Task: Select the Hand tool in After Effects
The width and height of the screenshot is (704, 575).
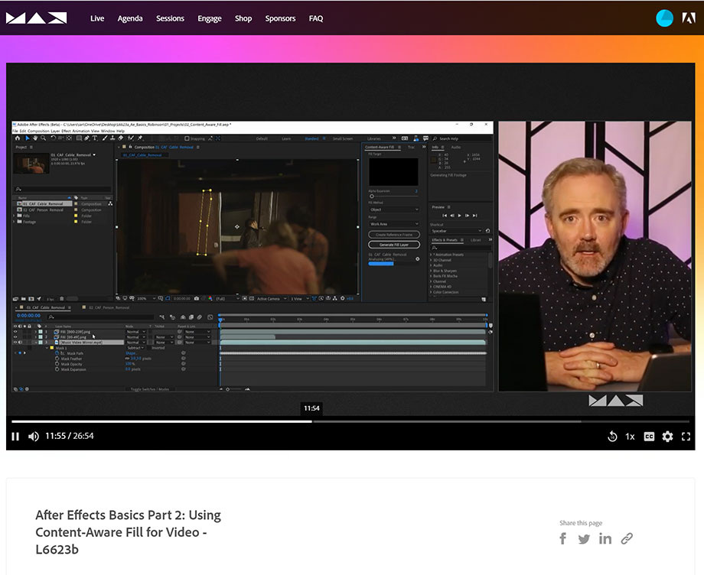Action: [x=35, y=138]
